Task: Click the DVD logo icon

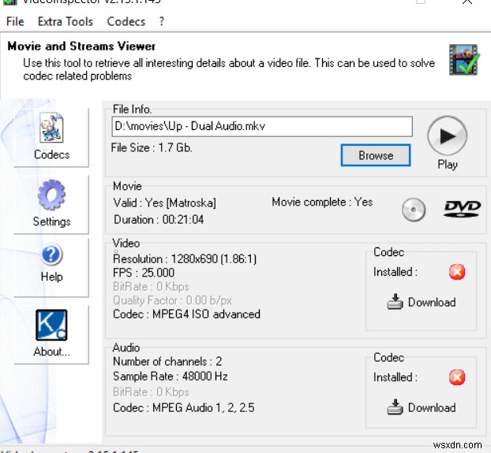Action: tap(463, 209)
